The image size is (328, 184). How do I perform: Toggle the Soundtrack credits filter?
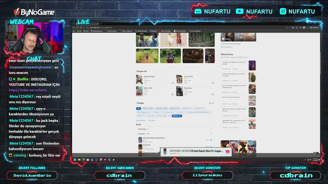coord(187,109)
